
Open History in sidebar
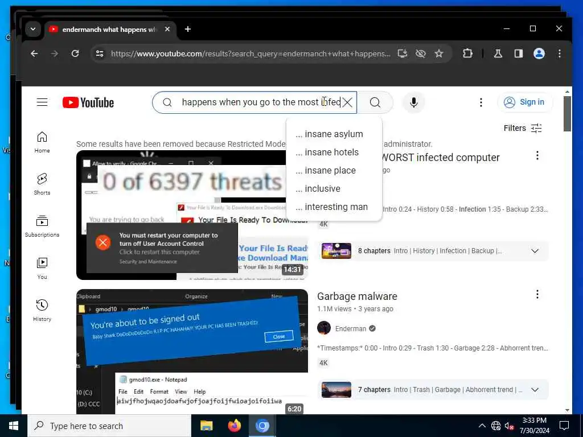[x=42, y=310]
